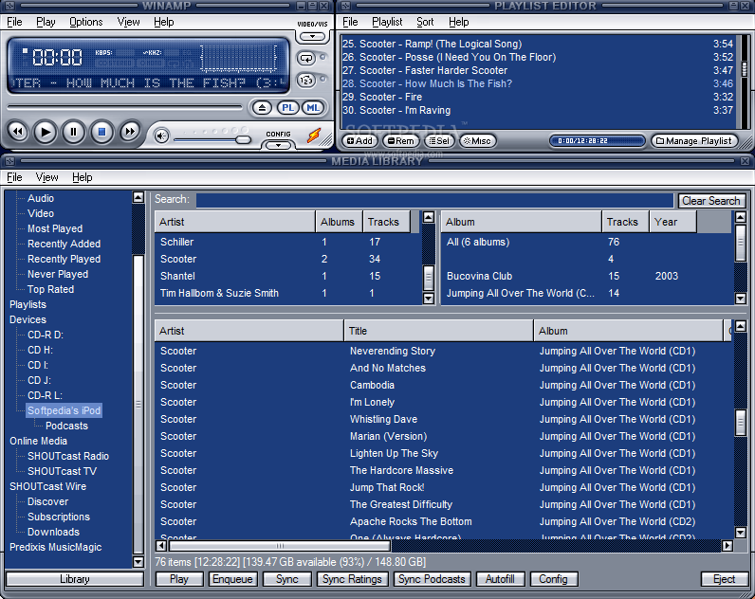Select Most Played in library tree
The image size is (755, 599).
point(55,228)
